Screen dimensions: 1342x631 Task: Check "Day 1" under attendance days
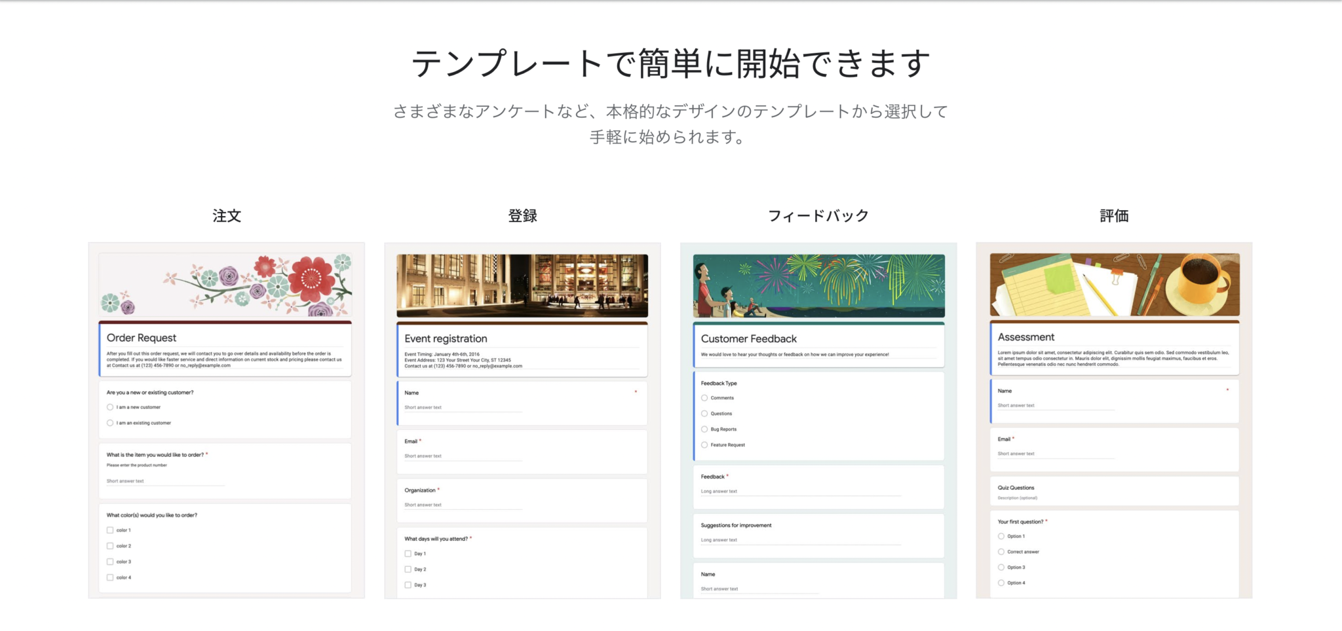[x=406, y=553]
